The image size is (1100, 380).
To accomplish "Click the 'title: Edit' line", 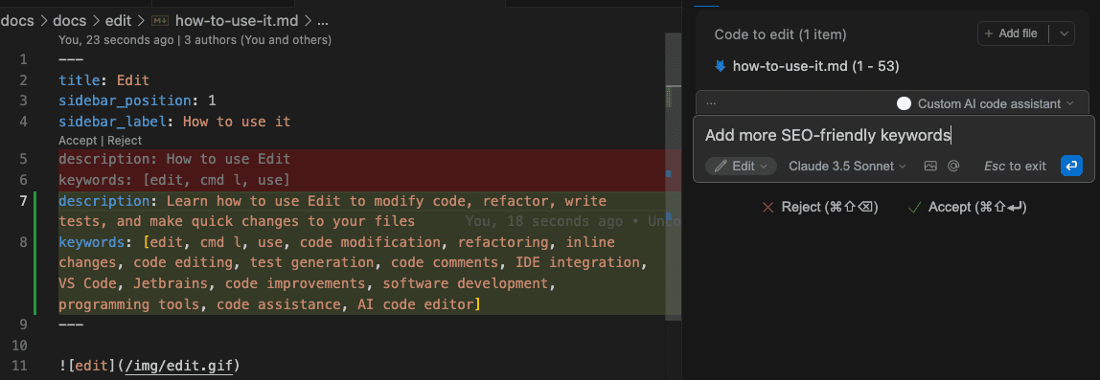I will (x=103, y=80).
